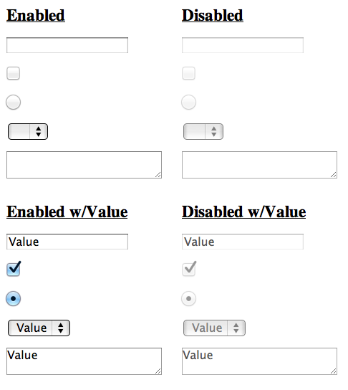Open the empty dropdown under Enabled
Image resolution: width=348 pixels, height=390 pixels.
pos(28,132)
